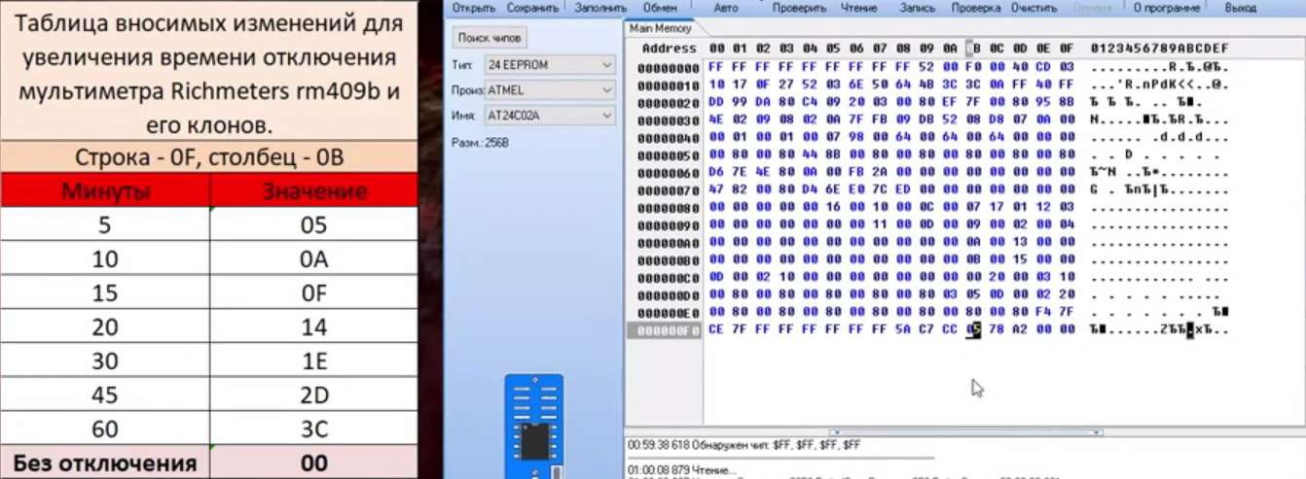Viewport: 1306px width, 479px height.
Task: Select the highlighted 05 byte in row 000000F0
Action: coord(973,330)
